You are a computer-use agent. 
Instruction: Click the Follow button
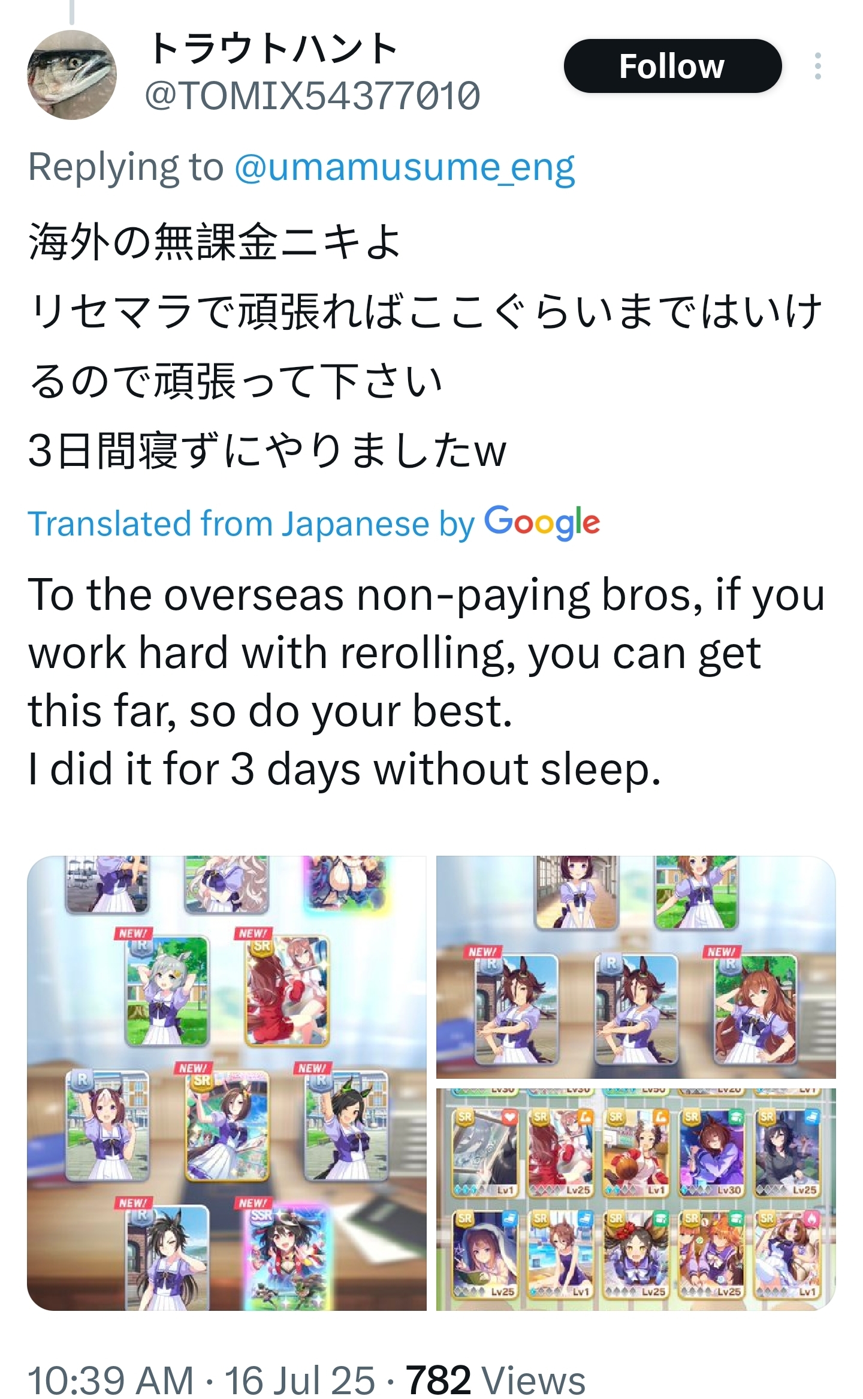tap(672, 66)
